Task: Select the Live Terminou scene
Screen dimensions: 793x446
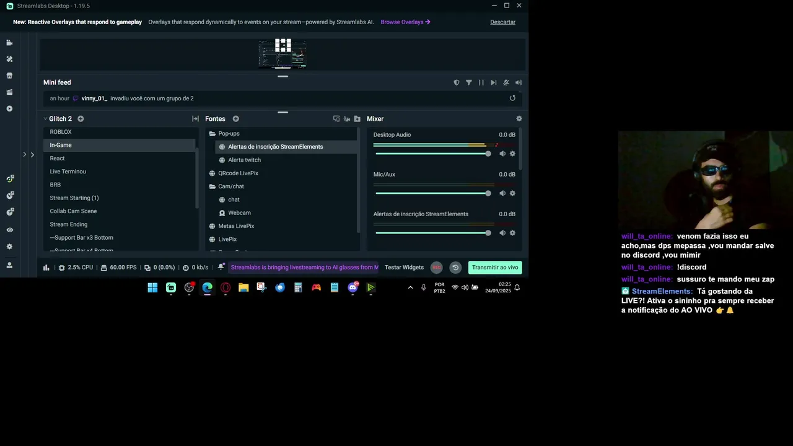Action: [120, 172]
